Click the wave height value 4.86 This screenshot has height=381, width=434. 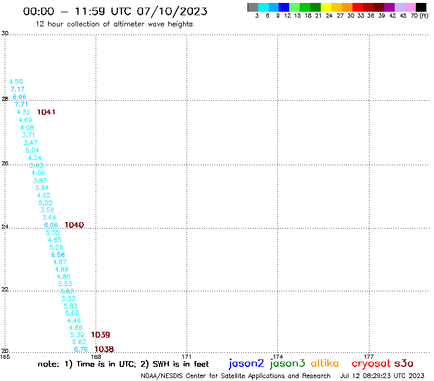76,328
